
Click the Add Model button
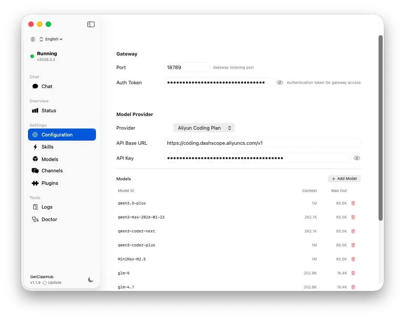tap(344, 178)
